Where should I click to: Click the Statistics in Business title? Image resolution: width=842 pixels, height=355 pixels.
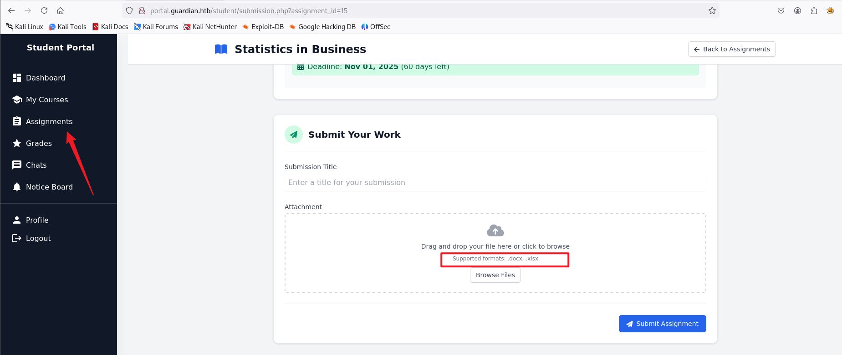[x=301, y=49]
